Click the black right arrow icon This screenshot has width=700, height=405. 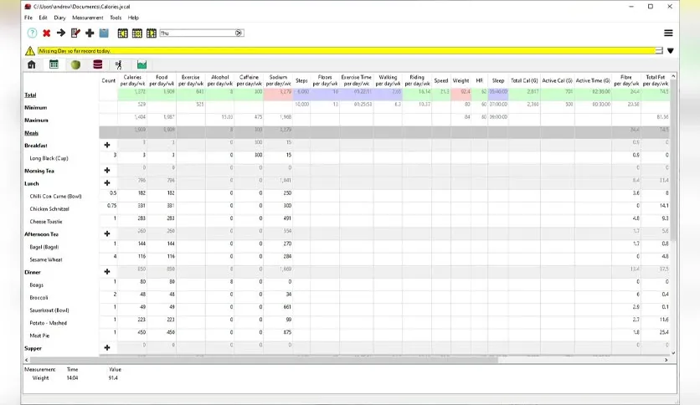[61, 33]
